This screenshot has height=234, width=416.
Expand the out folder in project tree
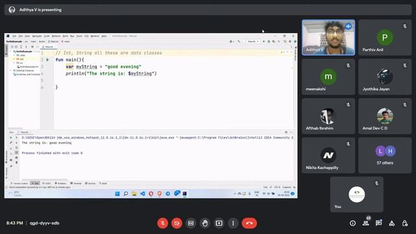click(14, 59)
